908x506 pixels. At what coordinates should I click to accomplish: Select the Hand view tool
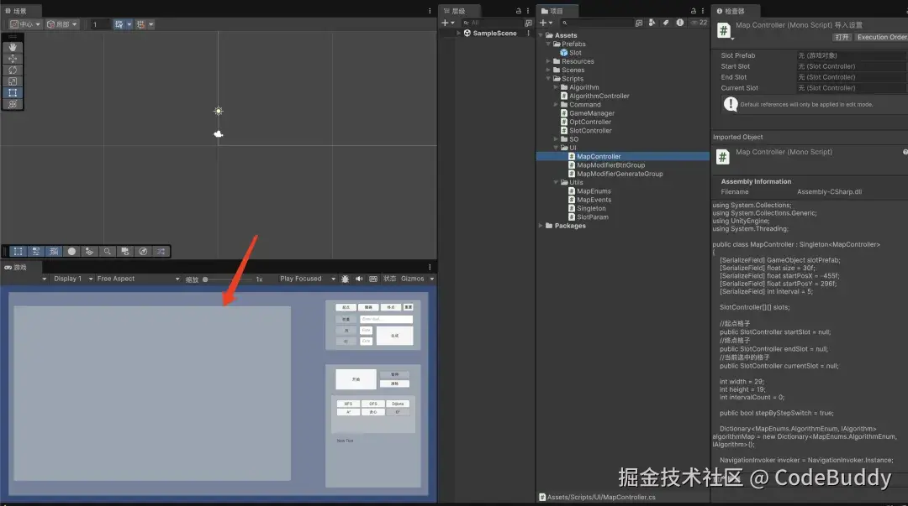pyautogui.click(x=13, y=48)
